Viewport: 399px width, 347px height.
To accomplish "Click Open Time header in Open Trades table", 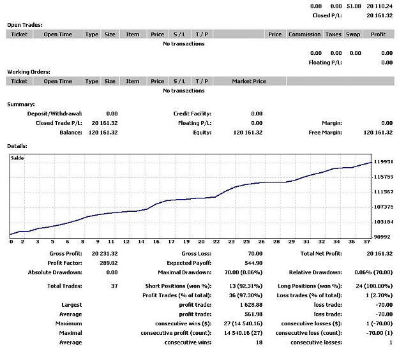I will (x=58, y=34).
